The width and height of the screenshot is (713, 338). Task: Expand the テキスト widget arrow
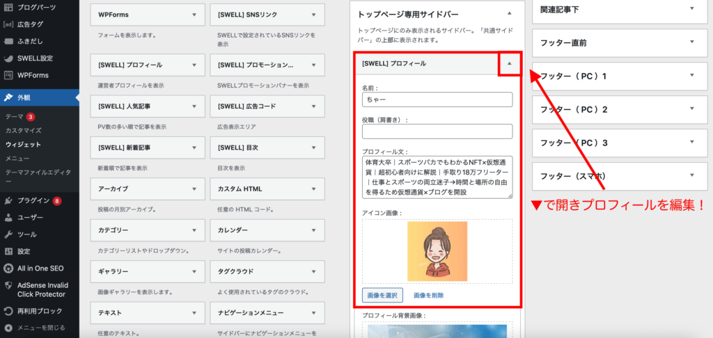pyautogui.click(x=194, y=313)
